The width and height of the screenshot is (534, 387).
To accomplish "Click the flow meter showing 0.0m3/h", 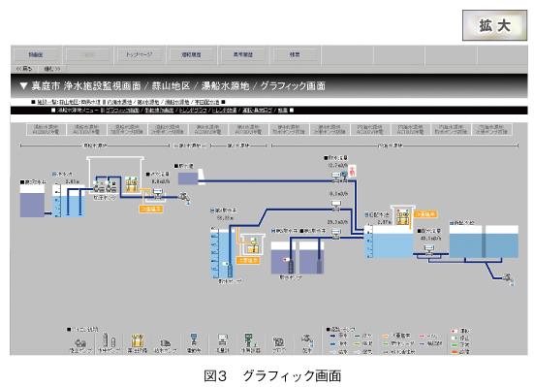I will pyautogui.click(x=157, y=193).
